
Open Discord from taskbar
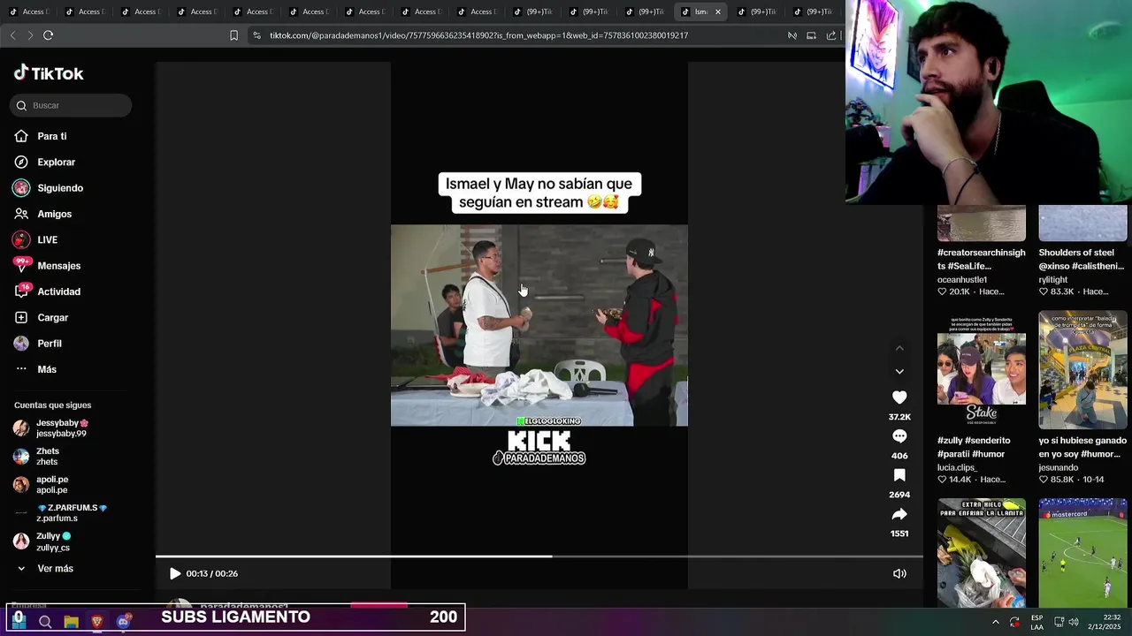click(123, 622)
